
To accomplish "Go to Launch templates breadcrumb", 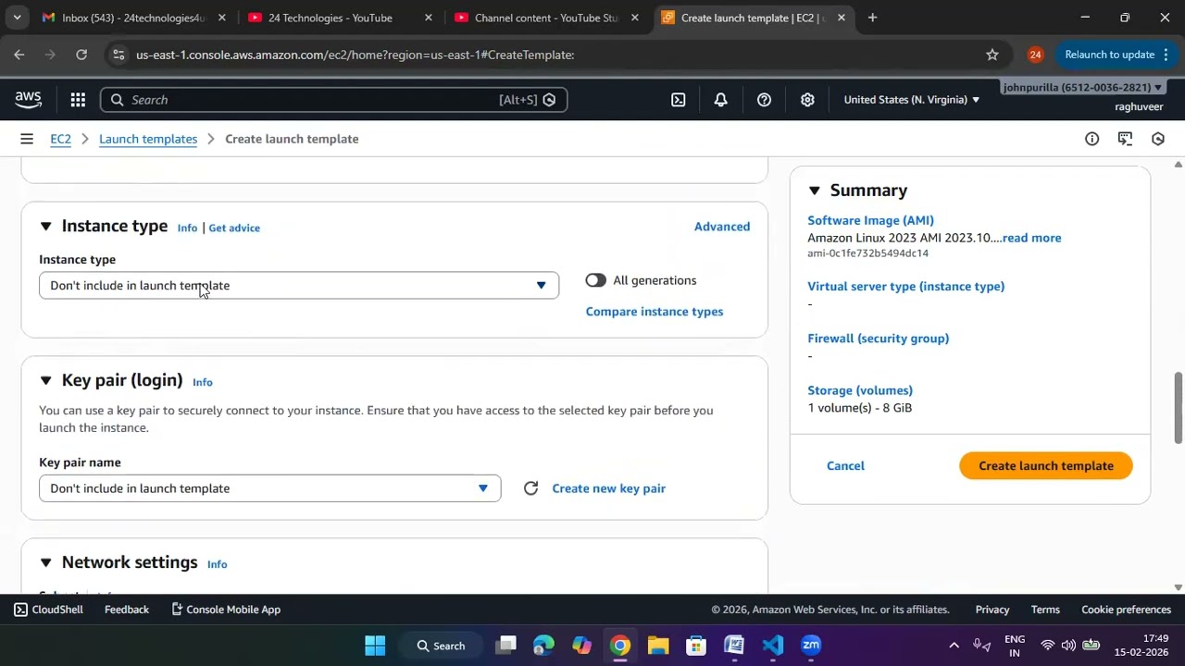I will 148,139.
